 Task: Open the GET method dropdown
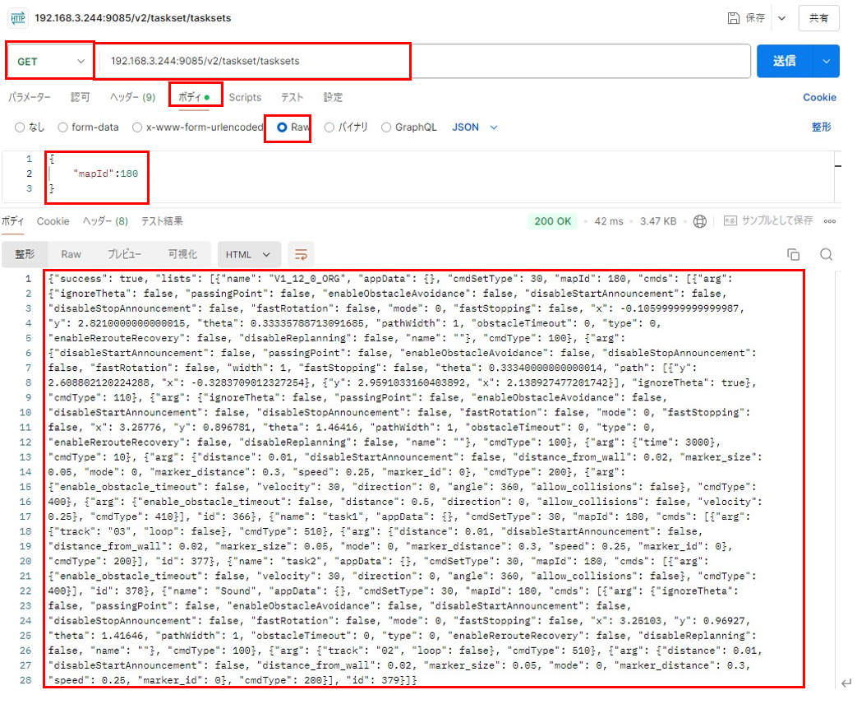click(x=51, y=61)
